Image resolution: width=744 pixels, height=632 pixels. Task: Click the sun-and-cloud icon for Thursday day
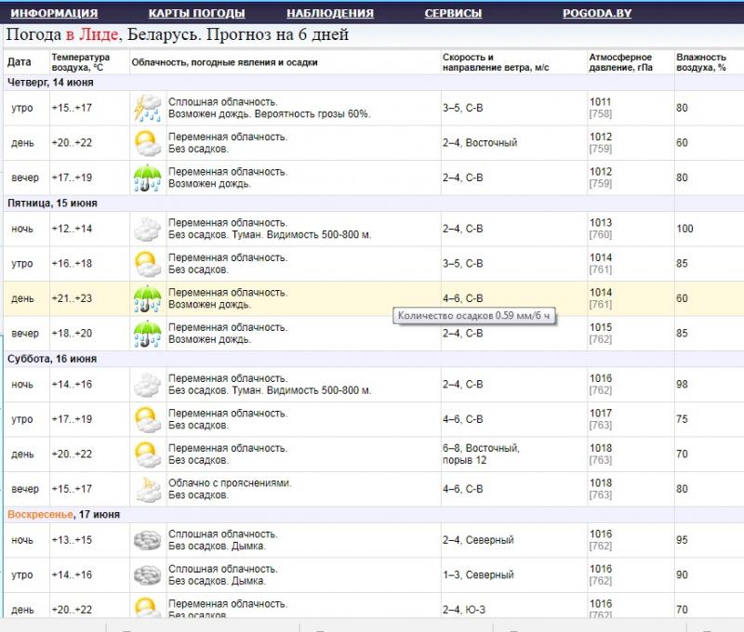point(147,143)
